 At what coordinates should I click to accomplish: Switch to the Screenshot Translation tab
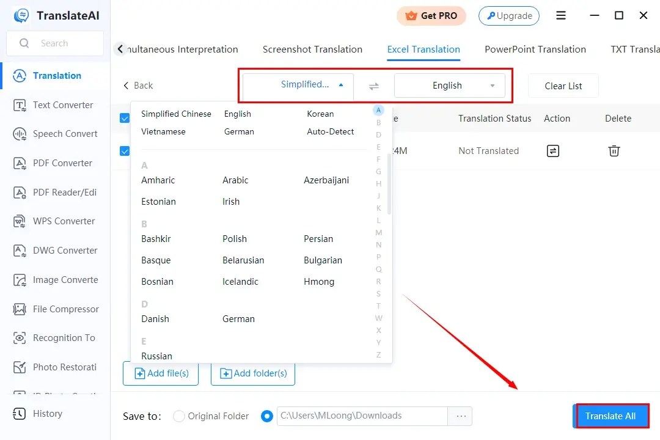pos(312,49)
